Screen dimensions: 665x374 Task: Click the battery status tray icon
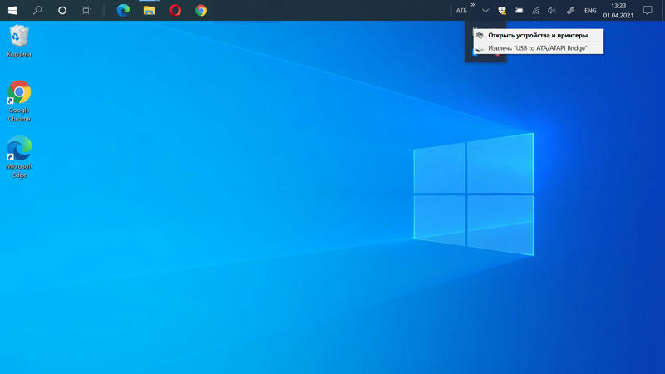coord(519,11)
